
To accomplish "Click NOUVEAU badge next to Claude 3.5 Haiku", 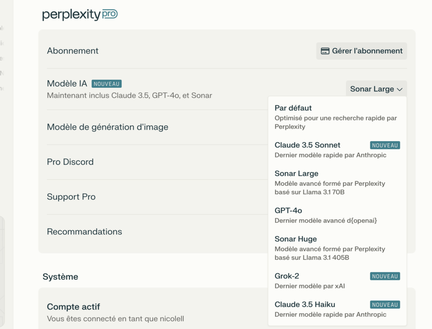I will [x=385, y=305].
